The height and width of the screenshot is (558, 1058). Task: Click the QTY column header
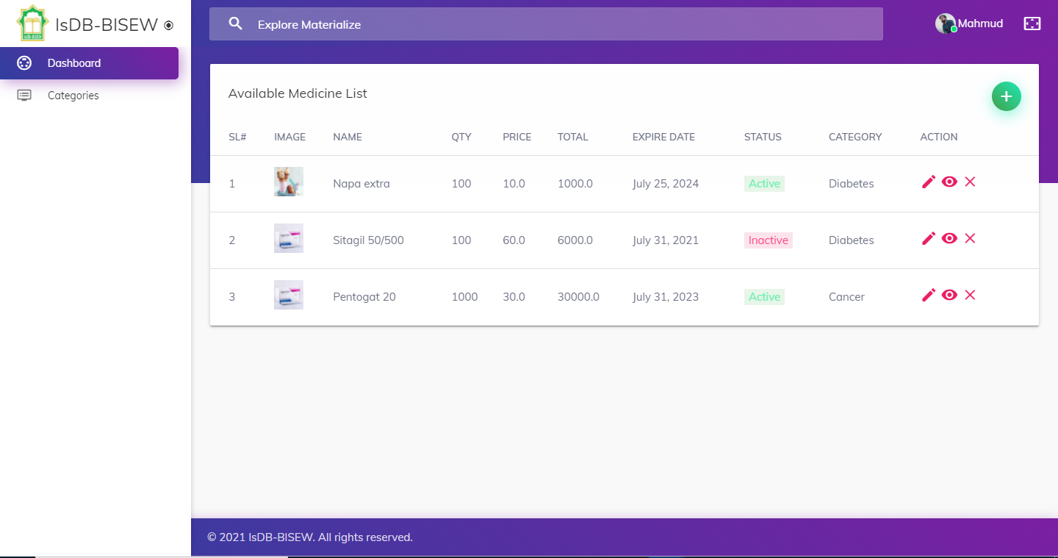[461, 137]
